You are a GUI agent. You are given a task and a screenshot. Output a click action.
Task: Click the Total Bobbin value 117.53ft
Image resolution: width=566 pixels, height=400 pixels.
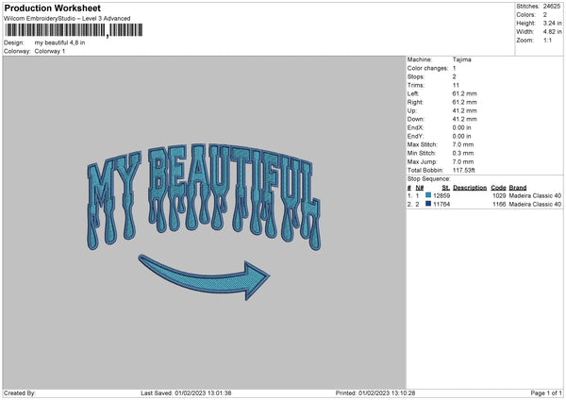pos(464,171)
